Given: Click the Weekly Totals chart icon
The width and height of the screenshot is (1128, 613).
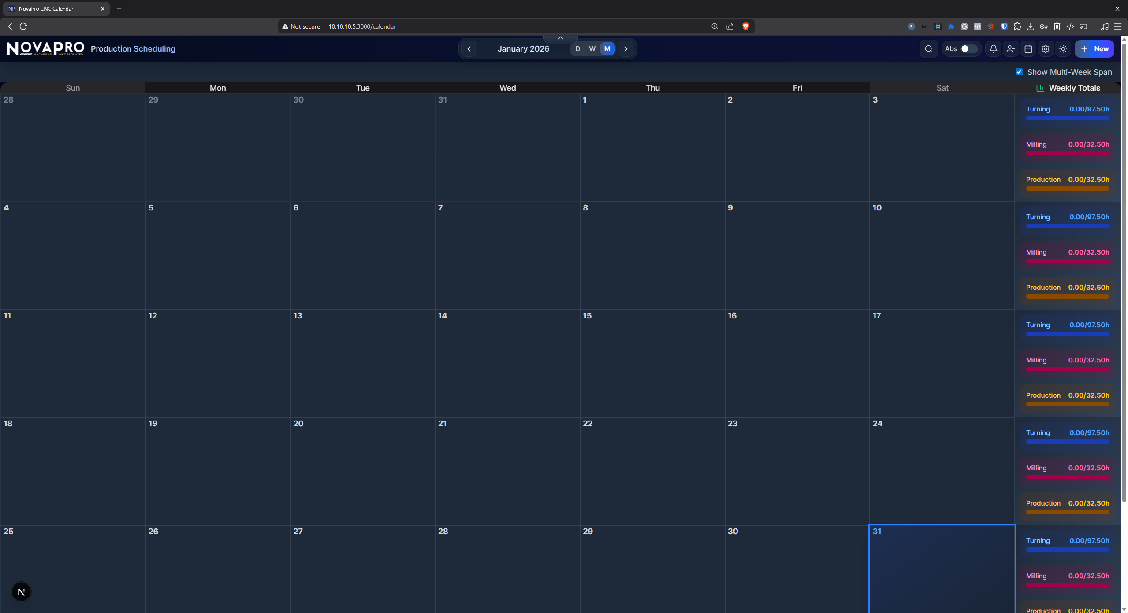Looking at the screenshot, I should [x=1039, y=88].
